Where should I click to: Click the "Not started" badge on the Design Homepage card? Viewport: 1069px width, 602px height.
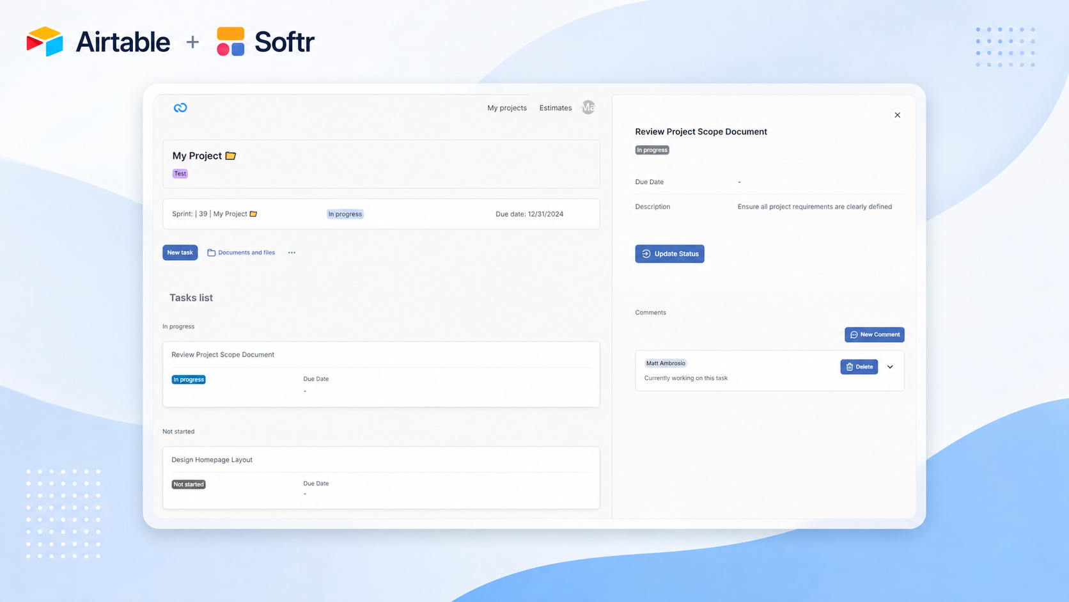[x=189, y=484]
